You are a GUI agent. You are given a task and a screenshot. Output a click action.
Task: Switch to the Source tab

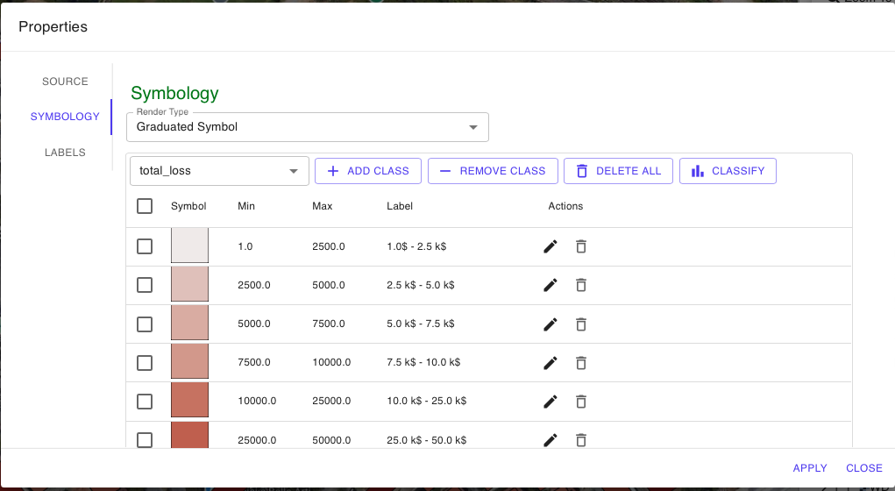tap(65, 82)
